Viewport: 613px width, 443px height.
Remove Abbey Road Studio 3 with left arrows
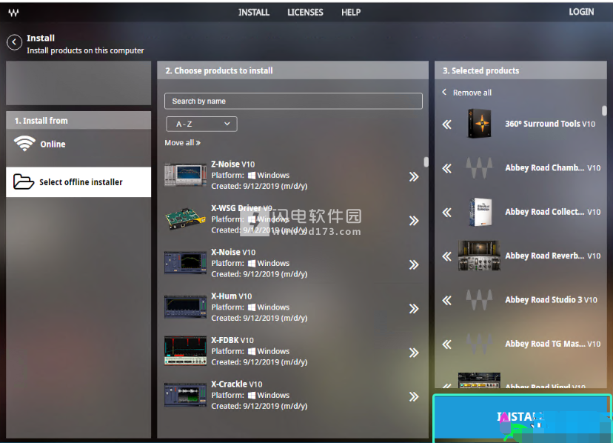tap(447, 301)
